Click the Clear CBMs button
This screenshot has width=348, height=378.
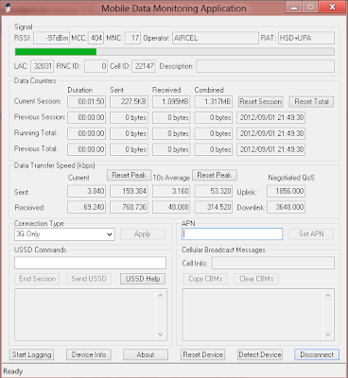[x=256, y=279]
